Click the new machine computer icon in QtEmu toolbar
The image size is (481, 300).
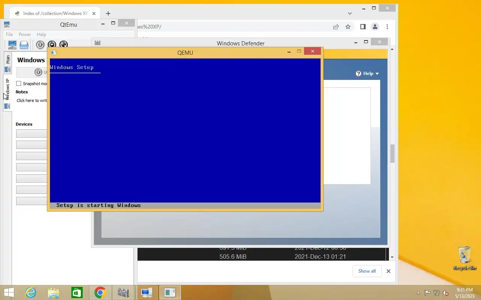click(x=12, y=45)
